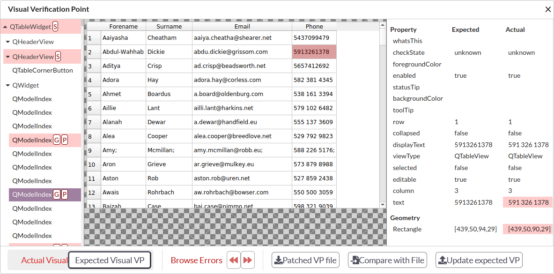Click the table's top-left corner button
This screenshot has width=554, height=274.
94,27
